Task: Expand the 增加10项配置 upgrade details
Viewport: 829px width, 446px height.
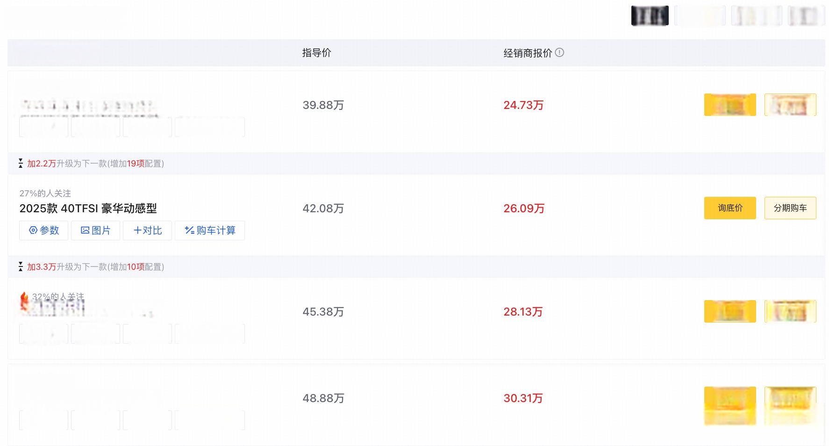Action: click(x=136, y=267)
